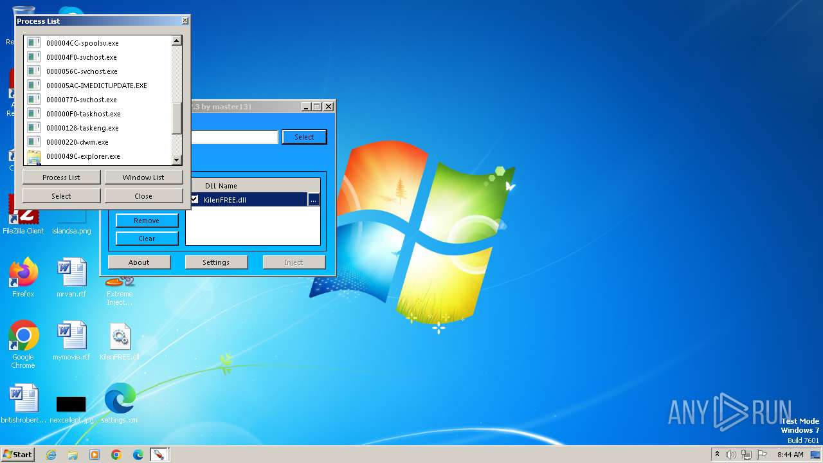
Task: Open the mrvan.rtf document
Action: [x=71, y=278]
